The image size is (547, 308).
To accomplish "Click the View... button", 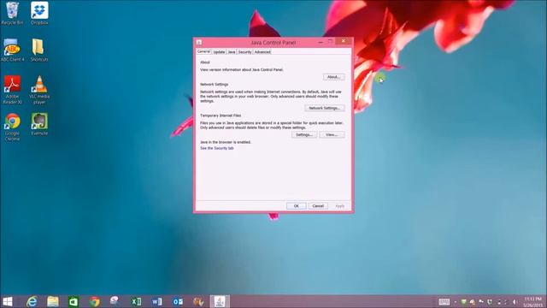I will tap(332, 134).
